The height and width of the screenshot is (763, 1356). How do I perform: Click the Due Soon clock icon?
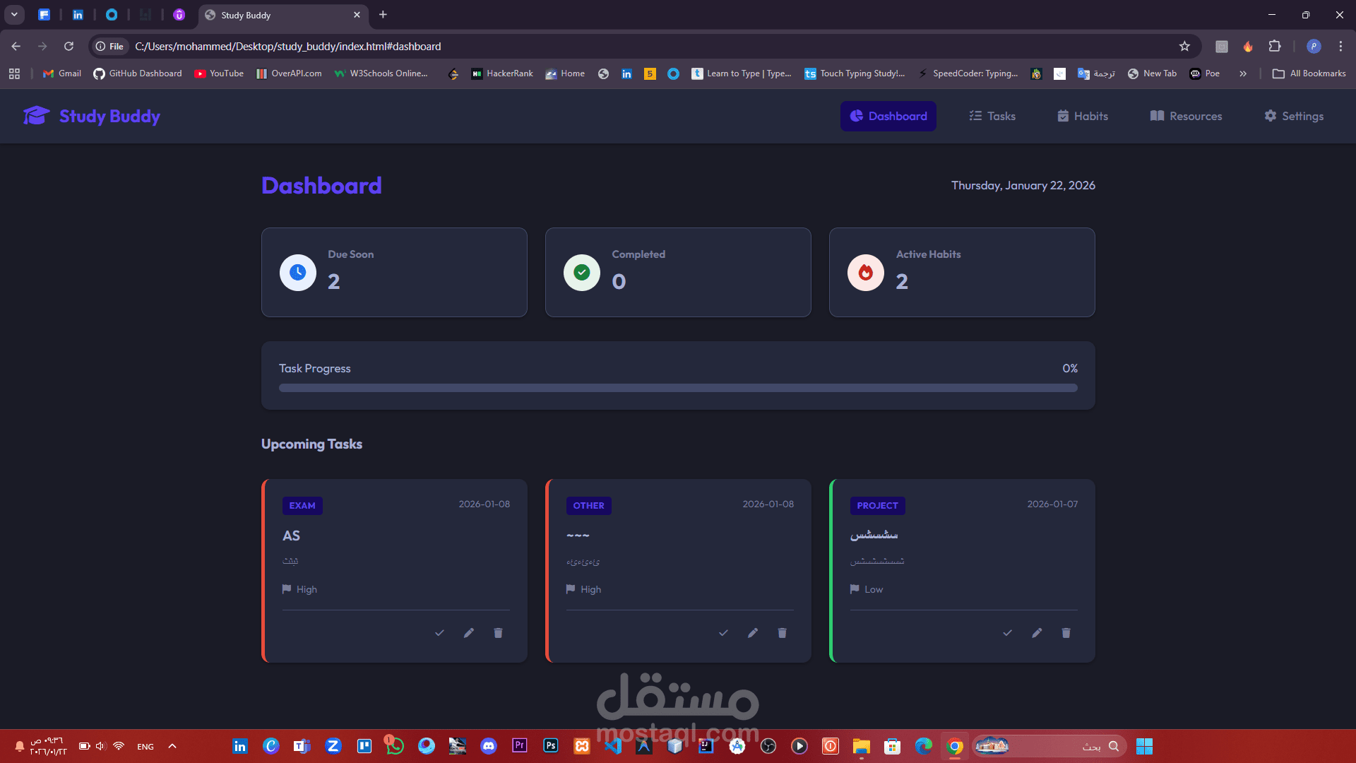click(298, 273)
